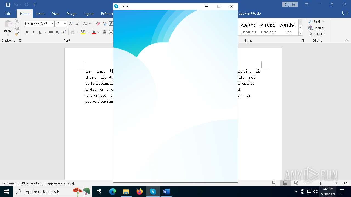This screenshot has height=197, width=351.
Task: Open Microsoft Edge from taskbar
Action: 113,192
